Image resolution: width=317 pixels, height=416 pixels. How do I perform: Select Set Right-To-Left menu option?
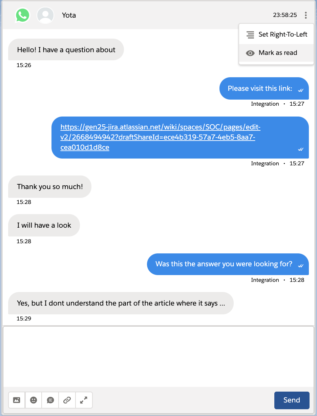point(276,34)
